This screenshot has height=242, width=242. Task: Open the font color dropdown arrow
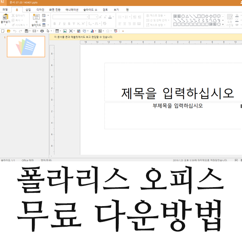(x=113, y=17)
